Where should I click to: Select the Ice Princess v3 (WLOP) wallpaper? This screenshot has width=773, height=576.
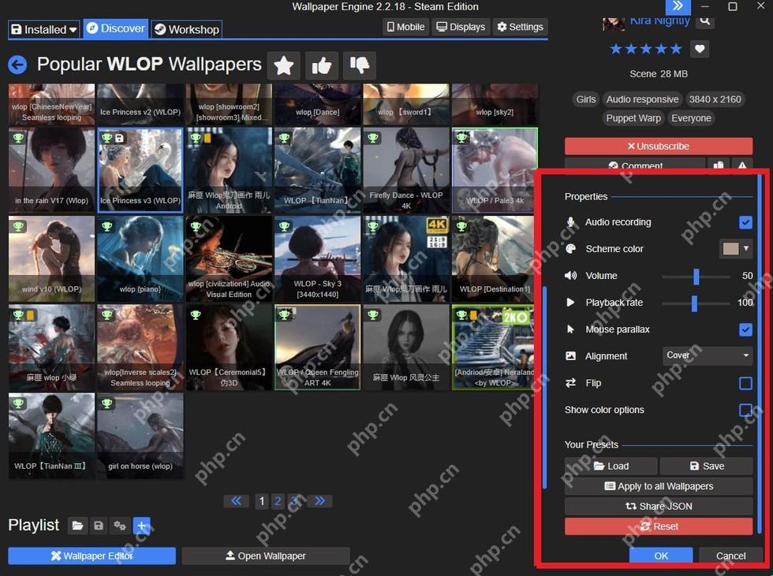click(140, 170)
